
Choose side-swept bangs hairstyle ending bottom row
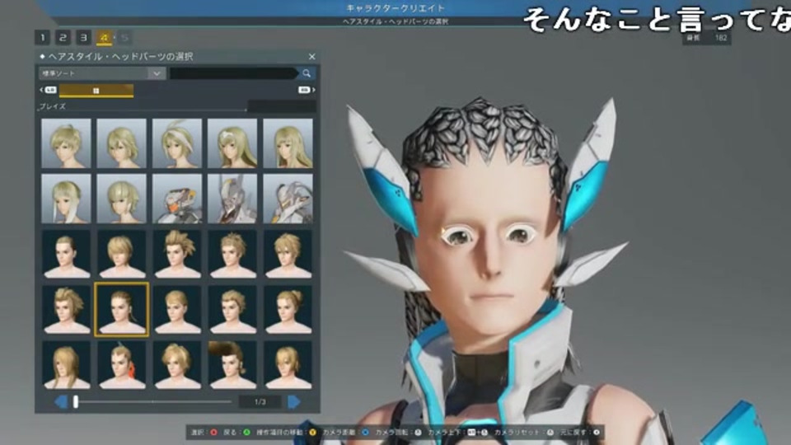tap(288, 365)
